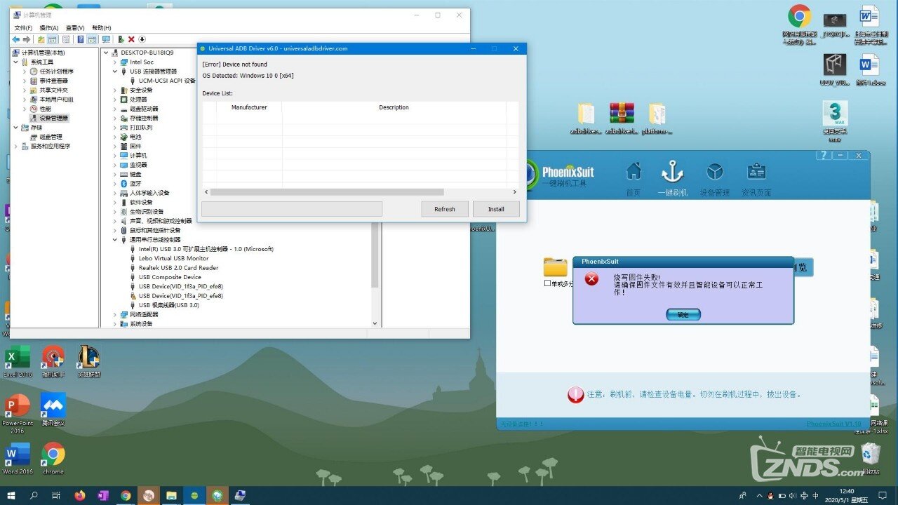Open the 帮助(H) menu
Screen dimensions: 898x505
pyautogui.click(x=102, y=28)
